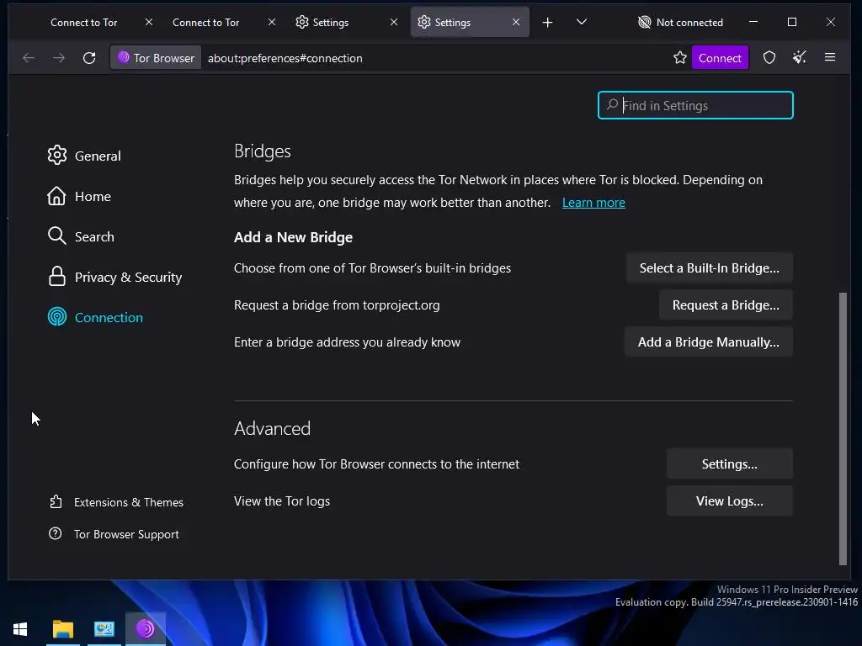Open Tor Browser Support

point(114,534)
